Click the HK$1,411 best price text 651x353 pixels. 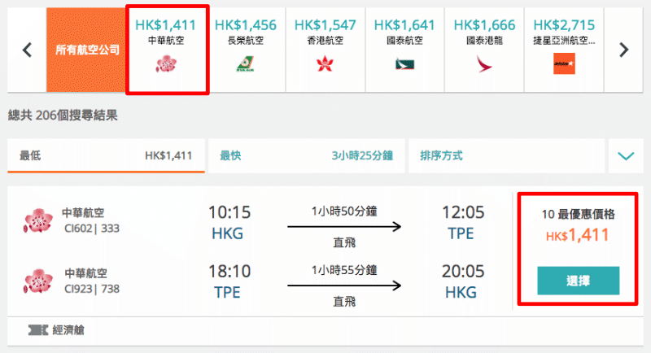[x=578, y=235]
